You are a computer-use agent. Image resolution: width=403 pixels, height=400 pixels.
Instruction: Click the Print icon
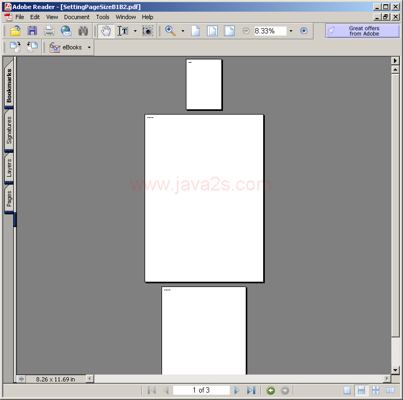tap(49, 31)
